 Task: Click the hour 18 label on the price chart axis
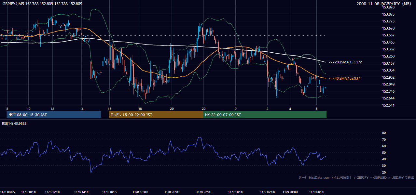(140, 109)
